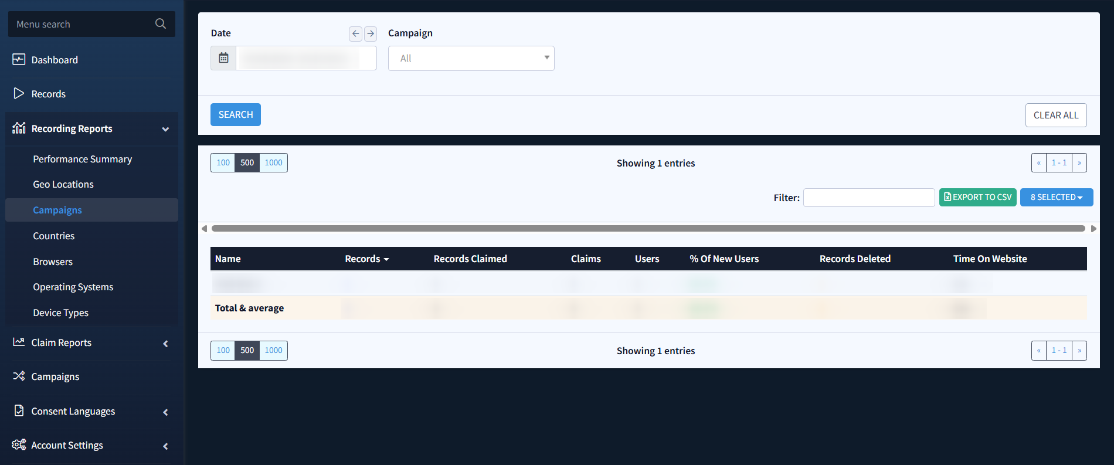Click the Search button
The height and width of the screenshot is (465, 1114).
[235, 115]
